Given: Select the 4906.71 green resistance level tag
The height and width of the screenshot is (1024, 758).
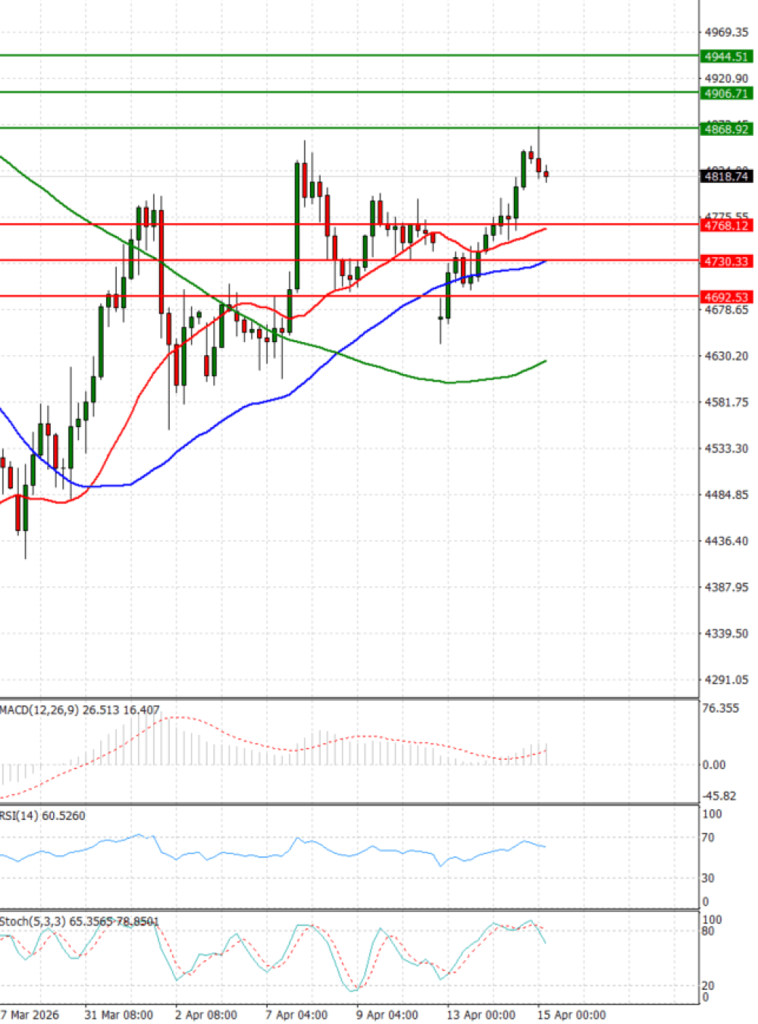Looking at the screenshot, I should (726, 93).
